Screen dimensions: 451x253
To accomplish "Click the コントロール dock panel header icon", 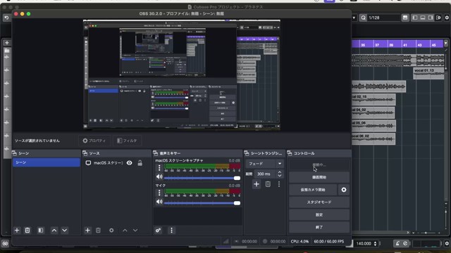I will tap(290, 153).
